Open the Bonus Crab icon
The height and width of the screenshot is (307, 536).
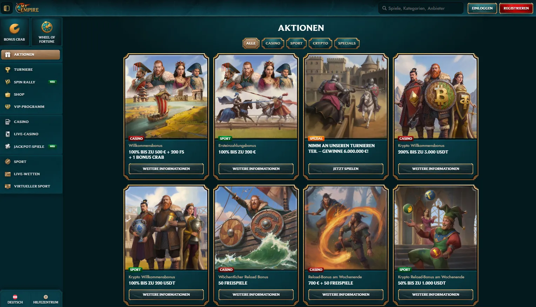click(x=14, y=29)
